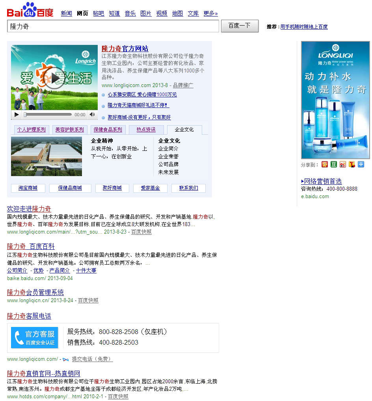The width and height of the screenshot is (372, 401).
Task: Open the 热点资讯 tab
Action: pyautogui.click(x=146, y=130)
